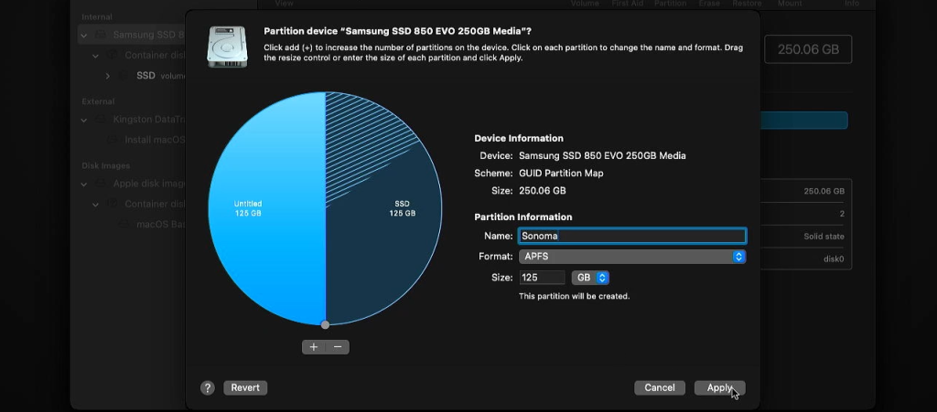Viewport: 937px width, 412px height.
Task: Collapse Container disk under Apple disk image
Action: [x=95, y=204]
